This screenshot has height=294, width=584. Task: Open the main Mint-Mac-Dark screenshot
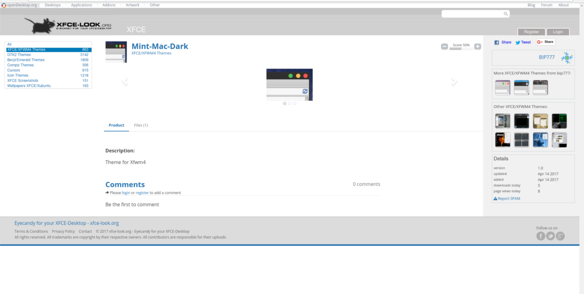[x=290, y=85]
